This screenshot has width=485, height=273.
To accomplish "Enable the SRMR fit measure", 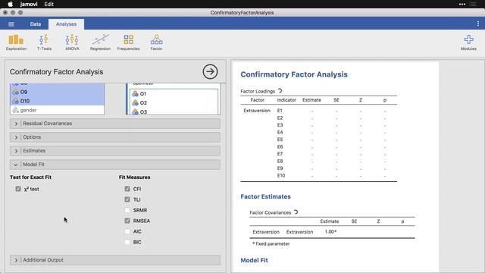I will click(127, 210).
